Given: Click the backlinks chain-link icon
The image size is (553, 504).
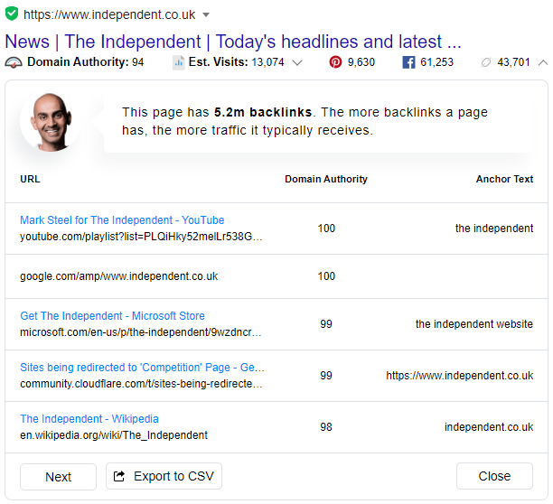Looking at the screenshot, I should point(486,62).
